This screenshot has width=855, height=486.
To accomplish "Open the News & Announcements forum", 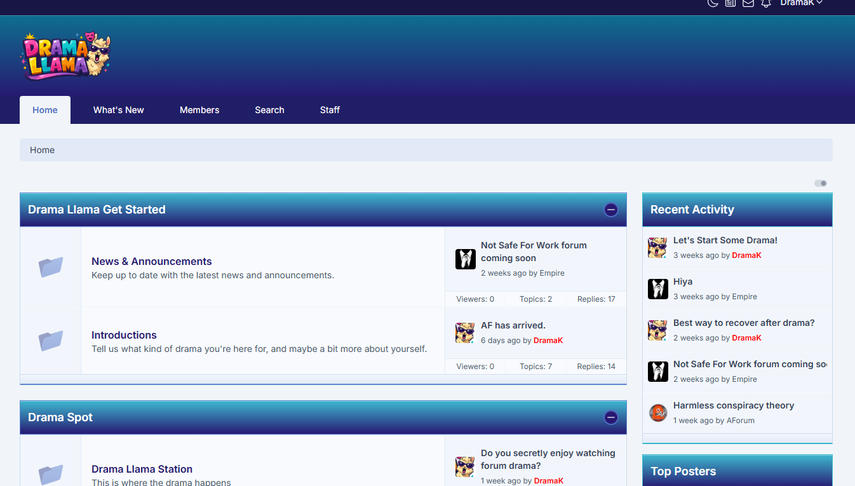I will tap(152, 261).
